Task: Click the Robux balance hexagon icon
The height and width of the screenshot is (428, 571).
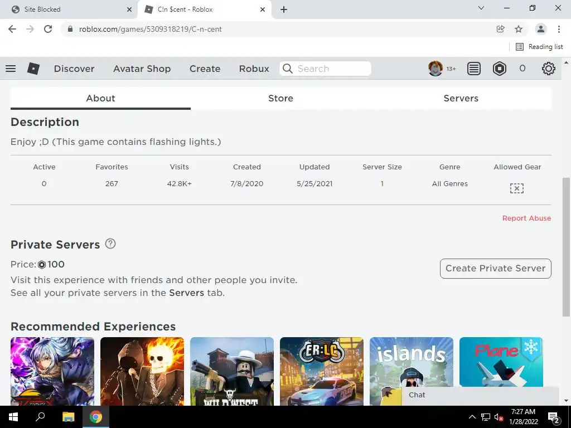Action: pyautogui.click(x=499, y=69)
